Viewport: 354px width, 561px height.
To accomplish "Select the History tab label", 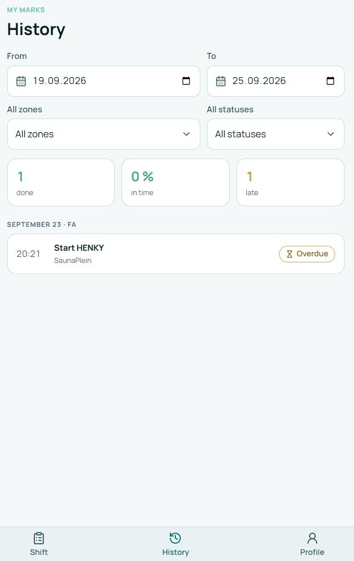I will tap(175, 552).
